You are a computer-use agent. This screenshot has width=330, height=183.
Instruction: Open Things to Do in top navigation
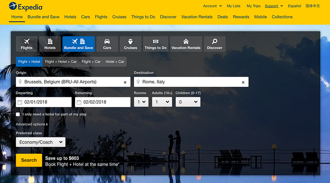click(x=143, y=17)
